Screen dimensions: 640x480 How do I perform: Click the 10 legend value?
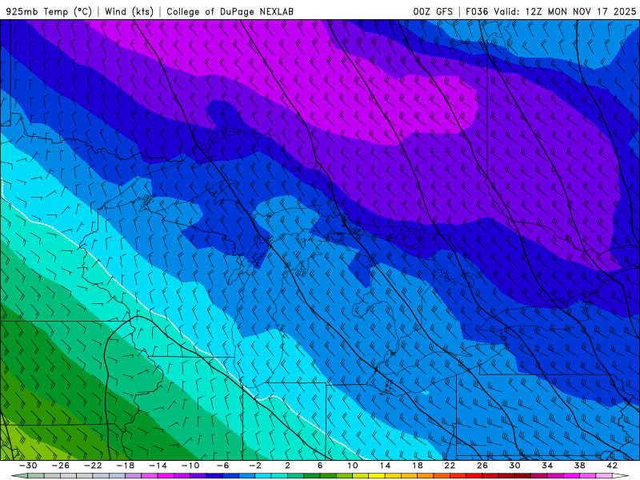353,466
